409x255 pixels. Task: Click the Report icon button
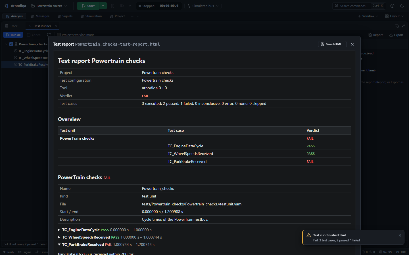click(x=375, y=35)
